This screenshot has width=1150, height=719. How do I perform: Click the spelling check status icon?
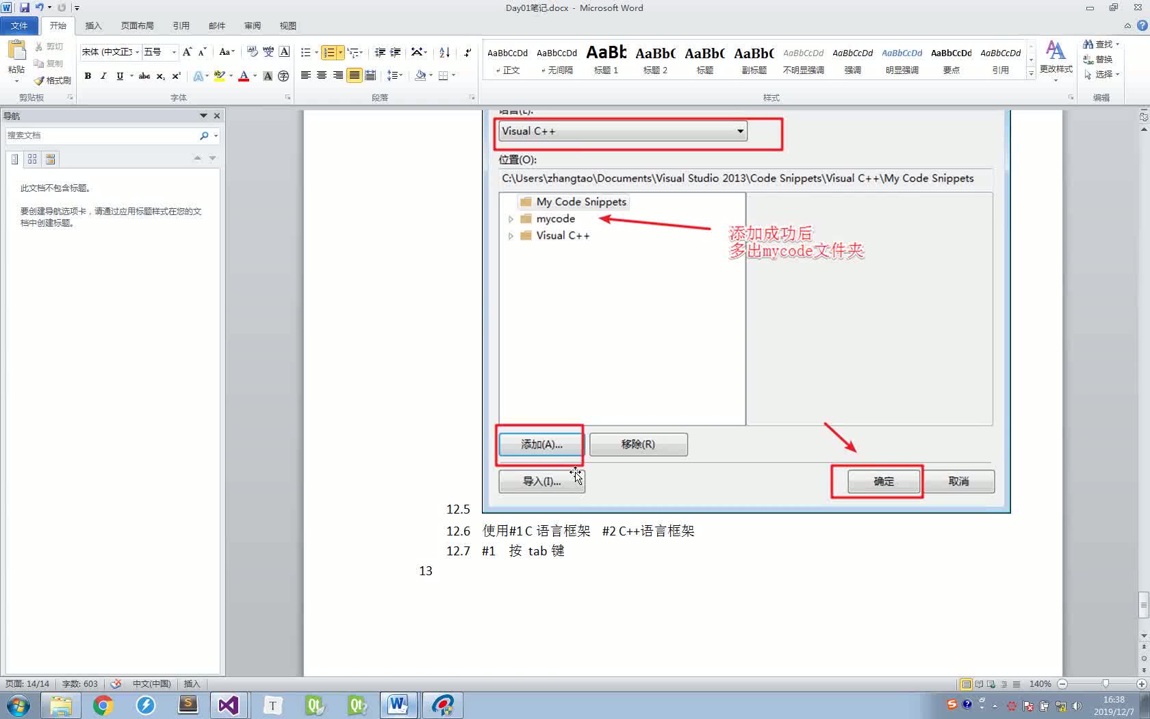click(x=116, y=684)
